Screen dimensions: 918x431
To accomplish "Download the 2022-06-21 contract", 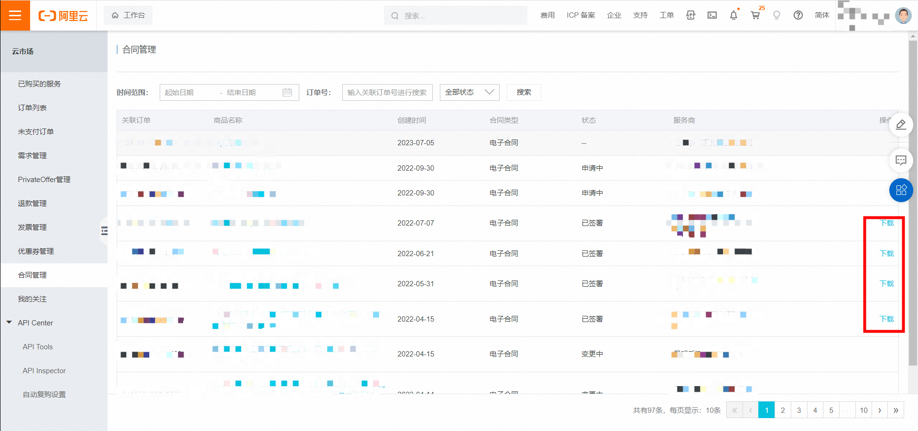I will [x=886, y=254].
